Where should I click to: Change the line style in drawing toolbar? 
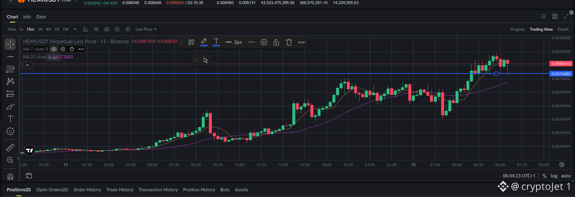point(252,42)
